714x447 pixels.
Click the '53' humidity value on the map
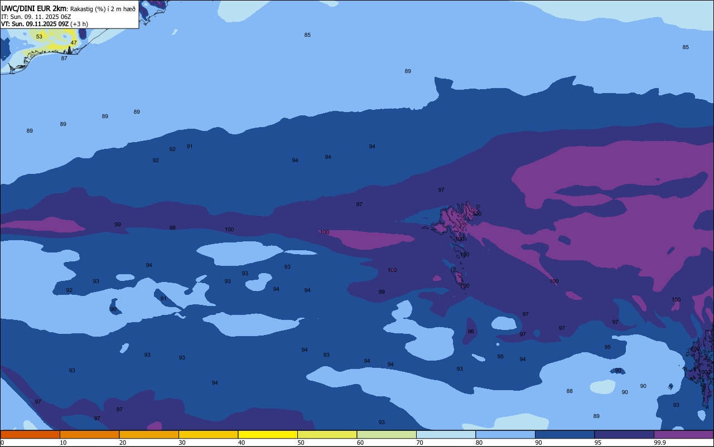39,37
